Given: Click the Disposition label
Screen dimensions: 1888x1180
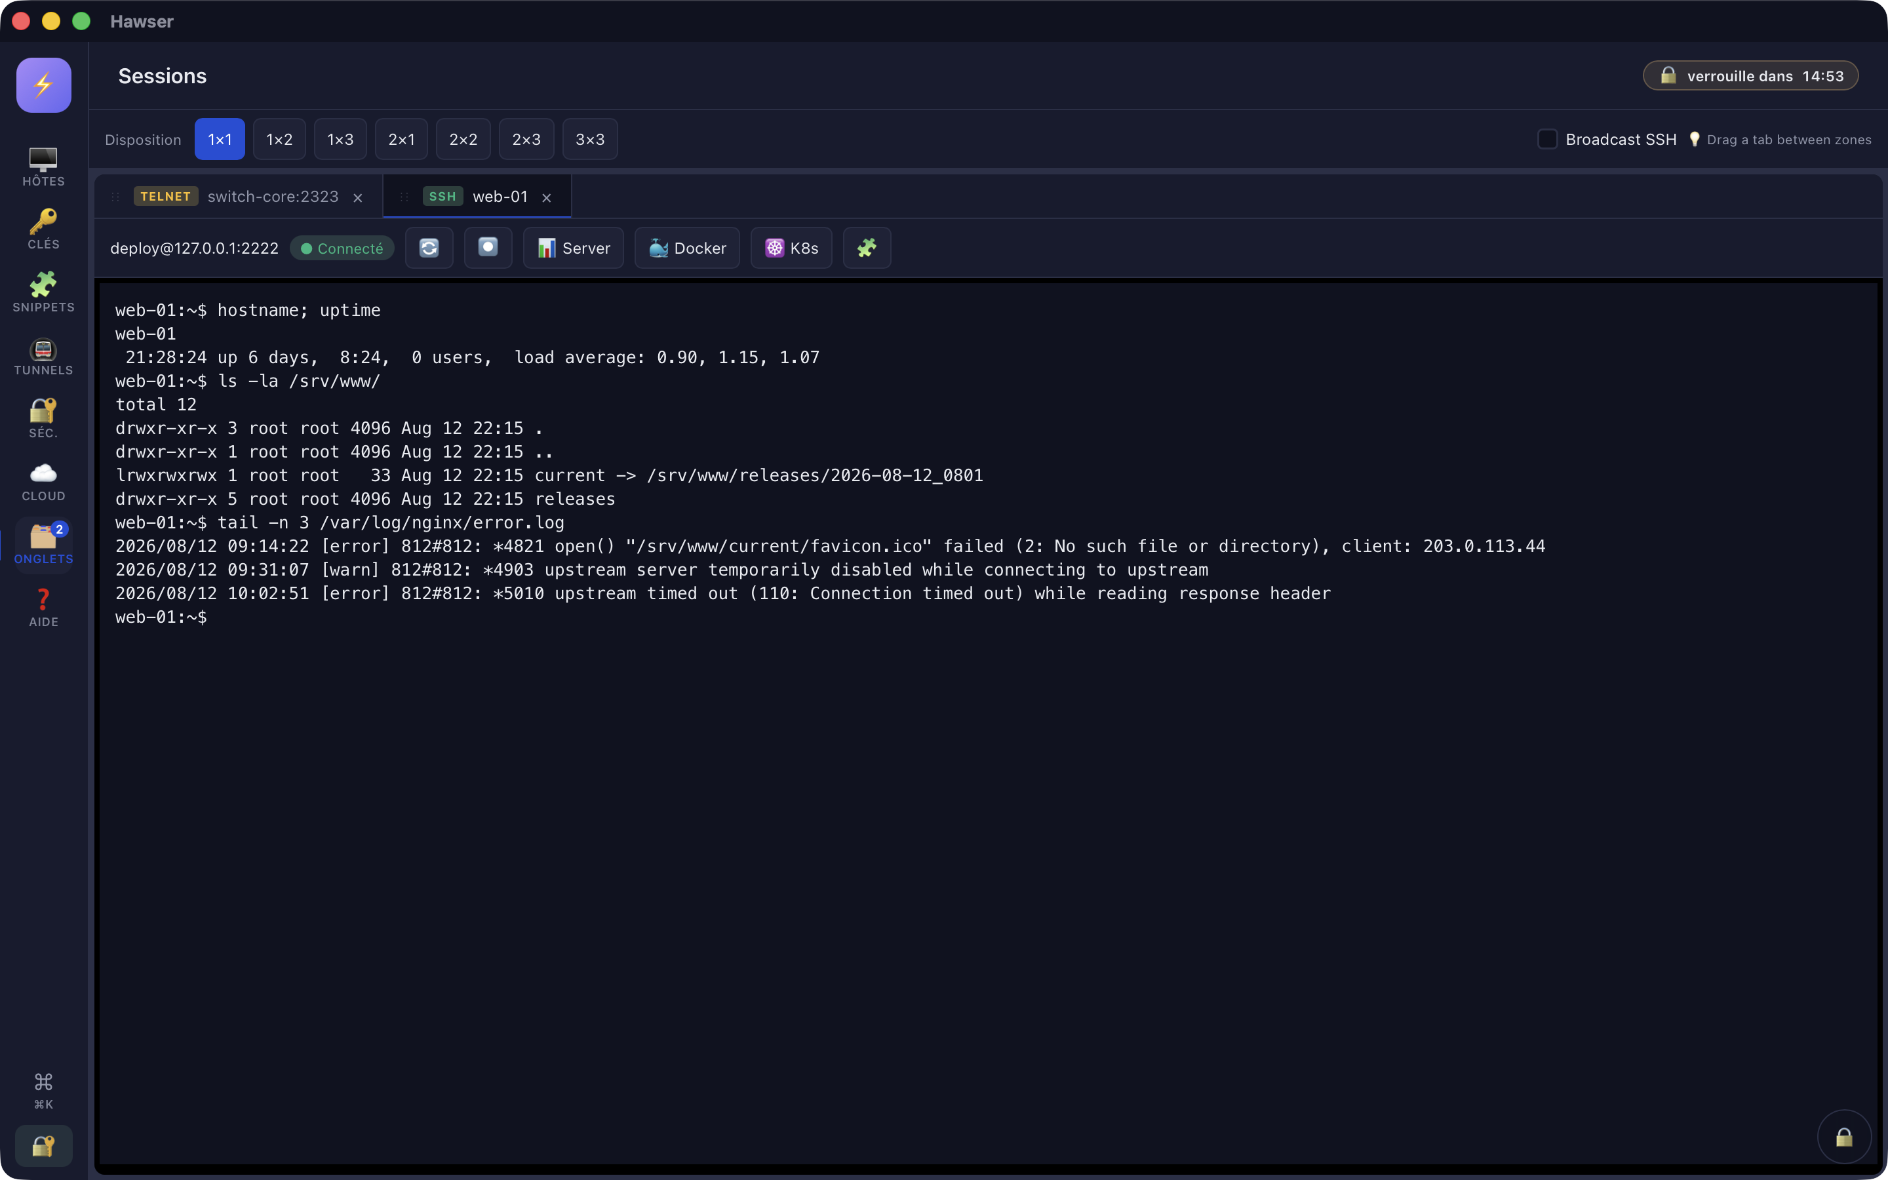Looking at the screenshot, I should [x=143, y=140].
